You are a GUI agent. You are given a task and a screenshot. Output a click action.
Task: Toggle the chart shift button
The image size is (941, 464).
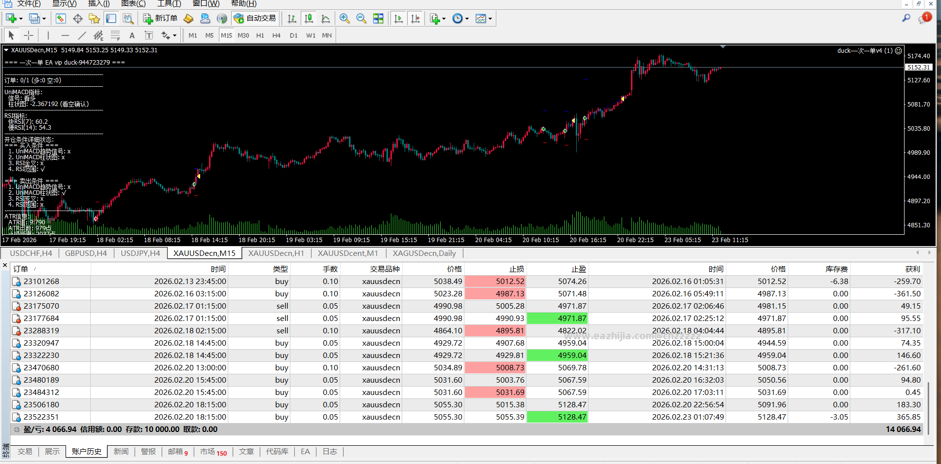click(x=415, y=19)
